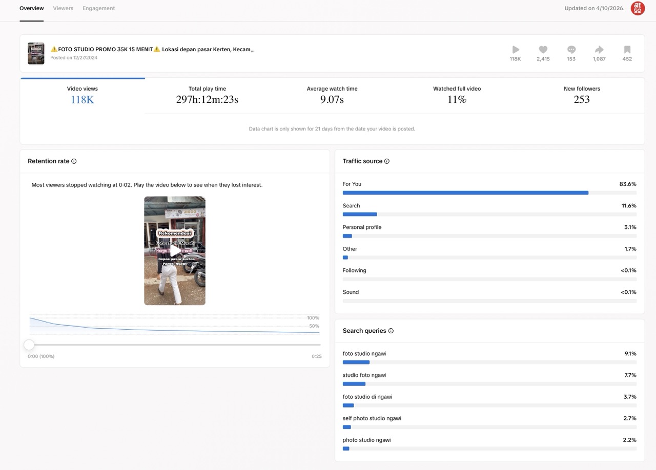656x470 pixels.
Task: Select the Watched full video metric
Action: click(x=457, y=95)
